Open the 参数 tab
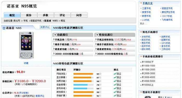182x98 pixels. pyautogui.click(x=45, y=15)
